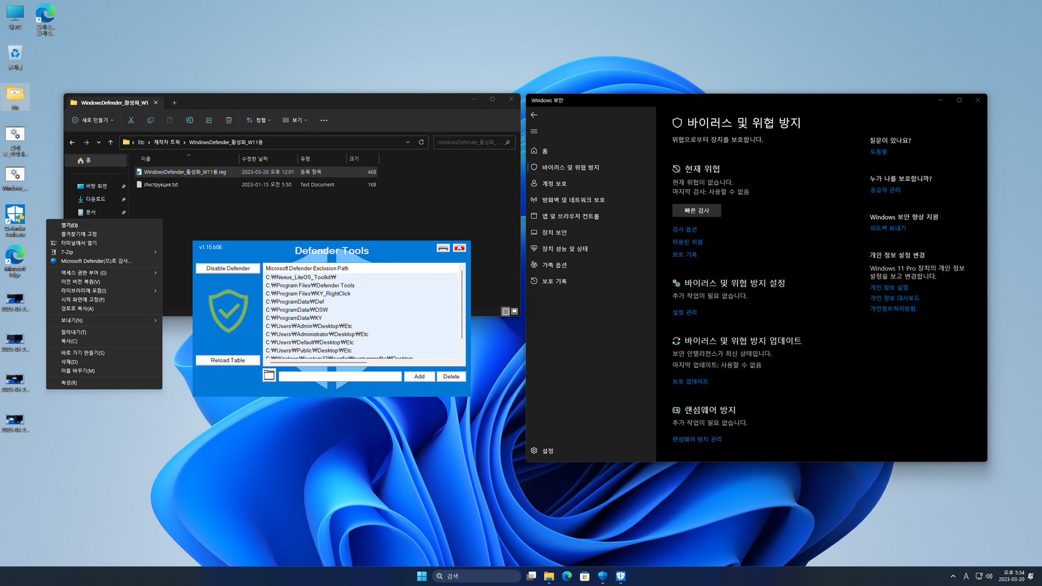Add a new Explorer tab with plus

tap(174, 103)
